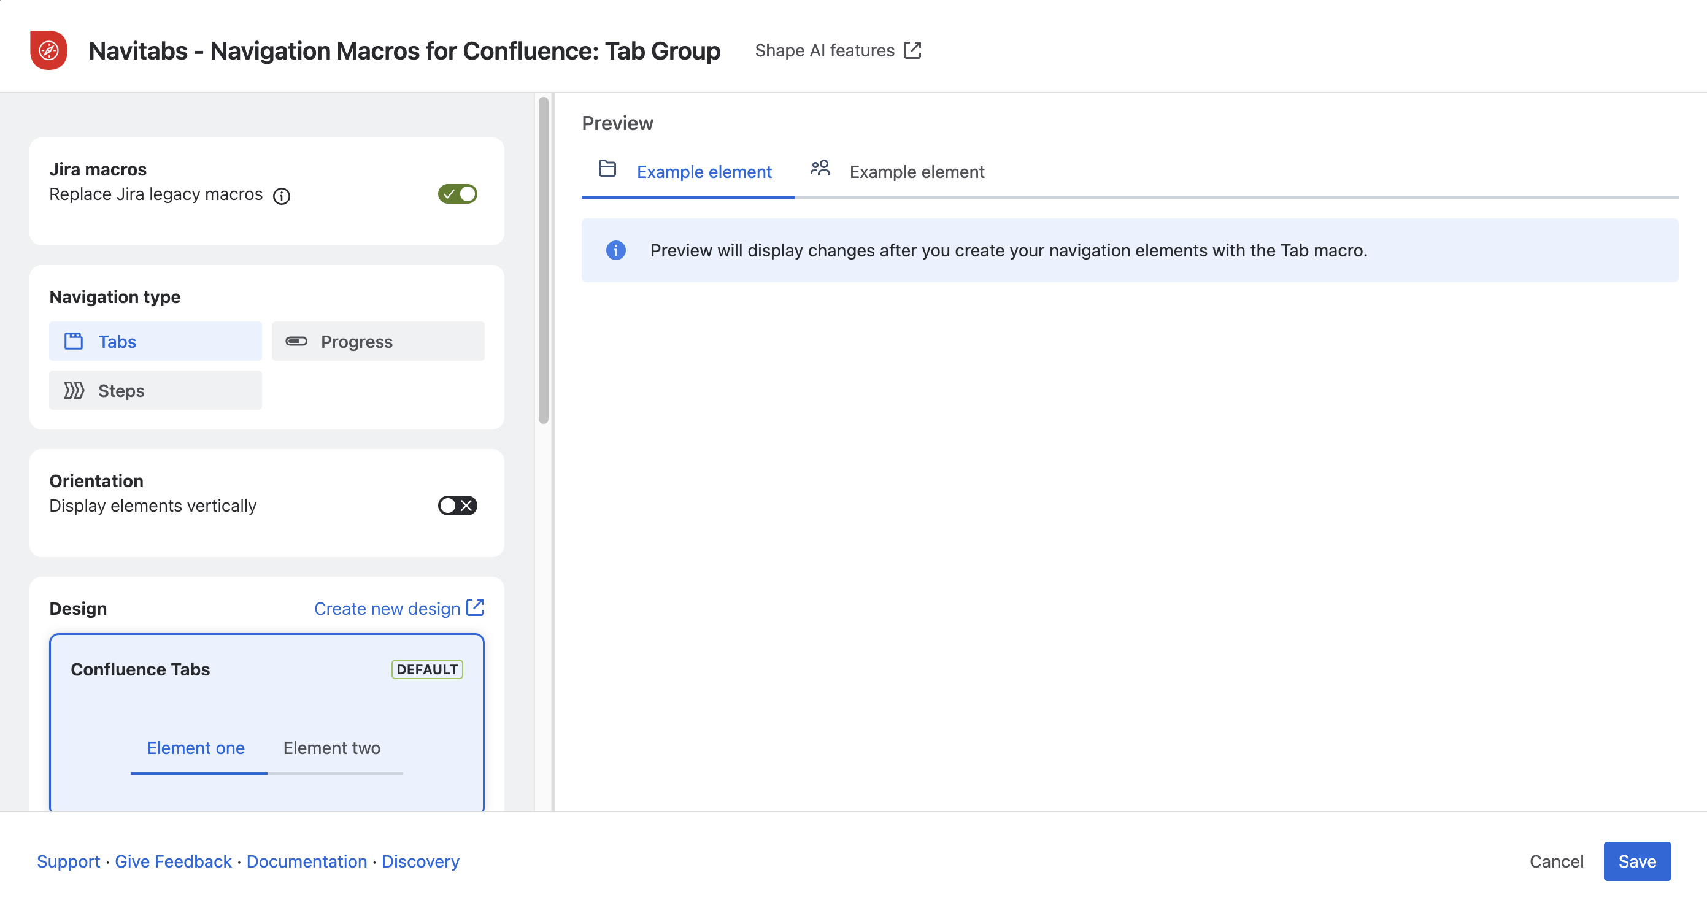
Task: Select the Confluence Tabs design card
Action: (x=266, y=723)
